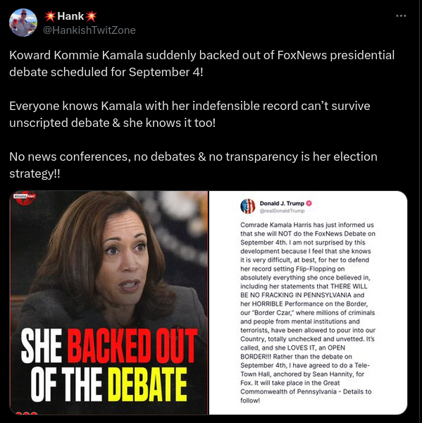Click the Everyone knows Kamala paragraph
422x423 pixels.
click(x=190, y=114)
